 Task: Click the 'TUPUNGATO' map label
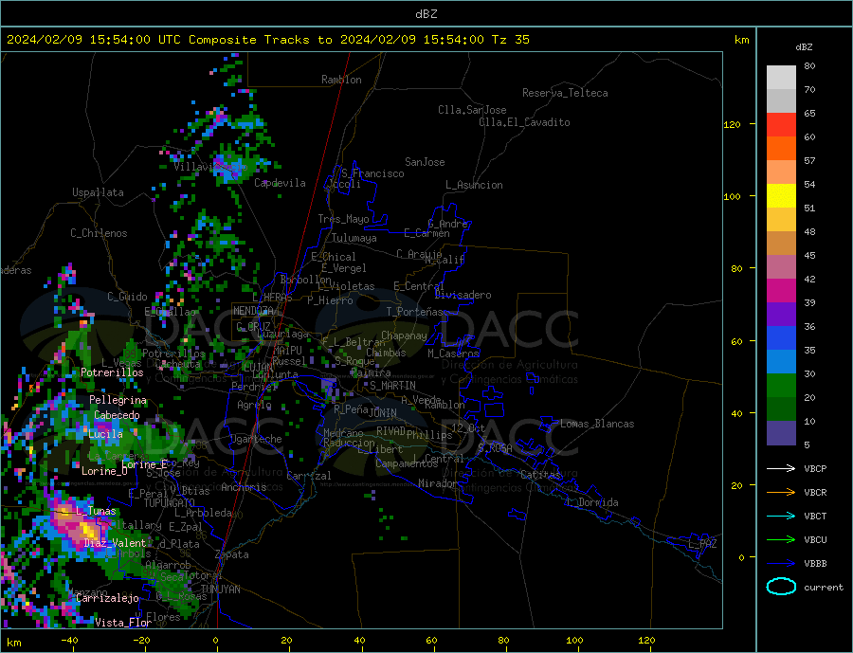pos(170,503)
